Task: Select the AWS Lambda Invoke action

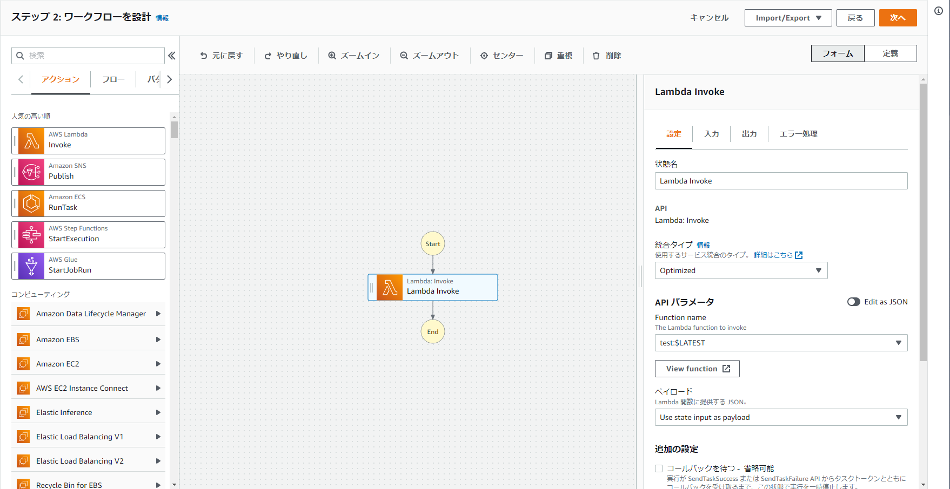Action: (x=88, y=140)
